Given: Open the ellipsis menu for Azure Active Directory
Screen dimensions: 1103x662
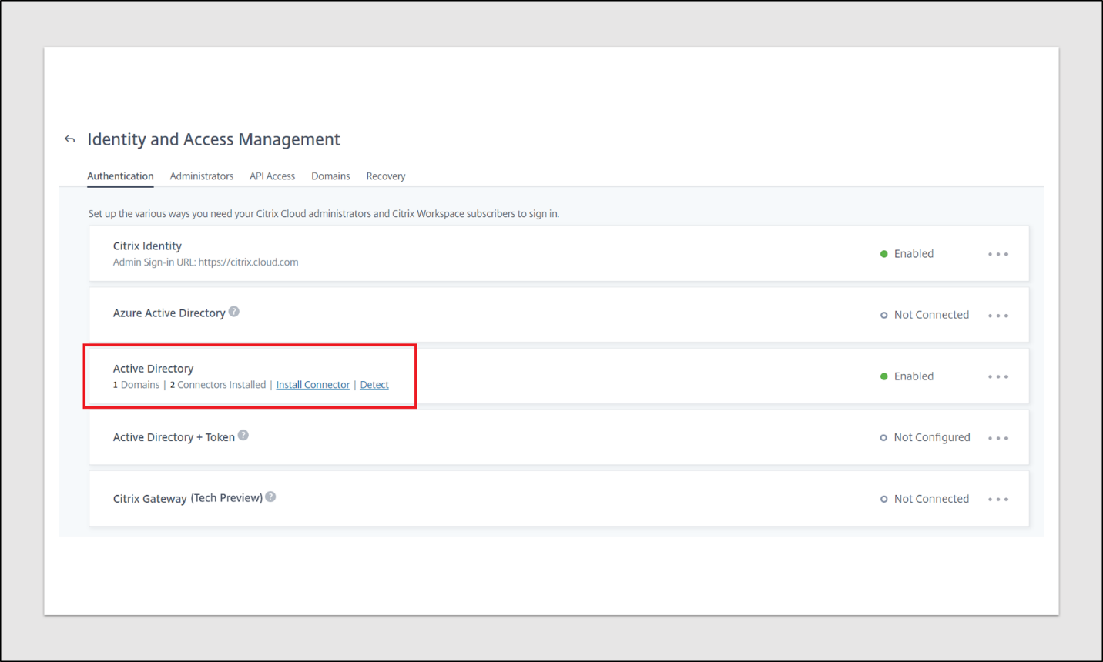Looking at the screenshot, I should (x=998, y=316).
